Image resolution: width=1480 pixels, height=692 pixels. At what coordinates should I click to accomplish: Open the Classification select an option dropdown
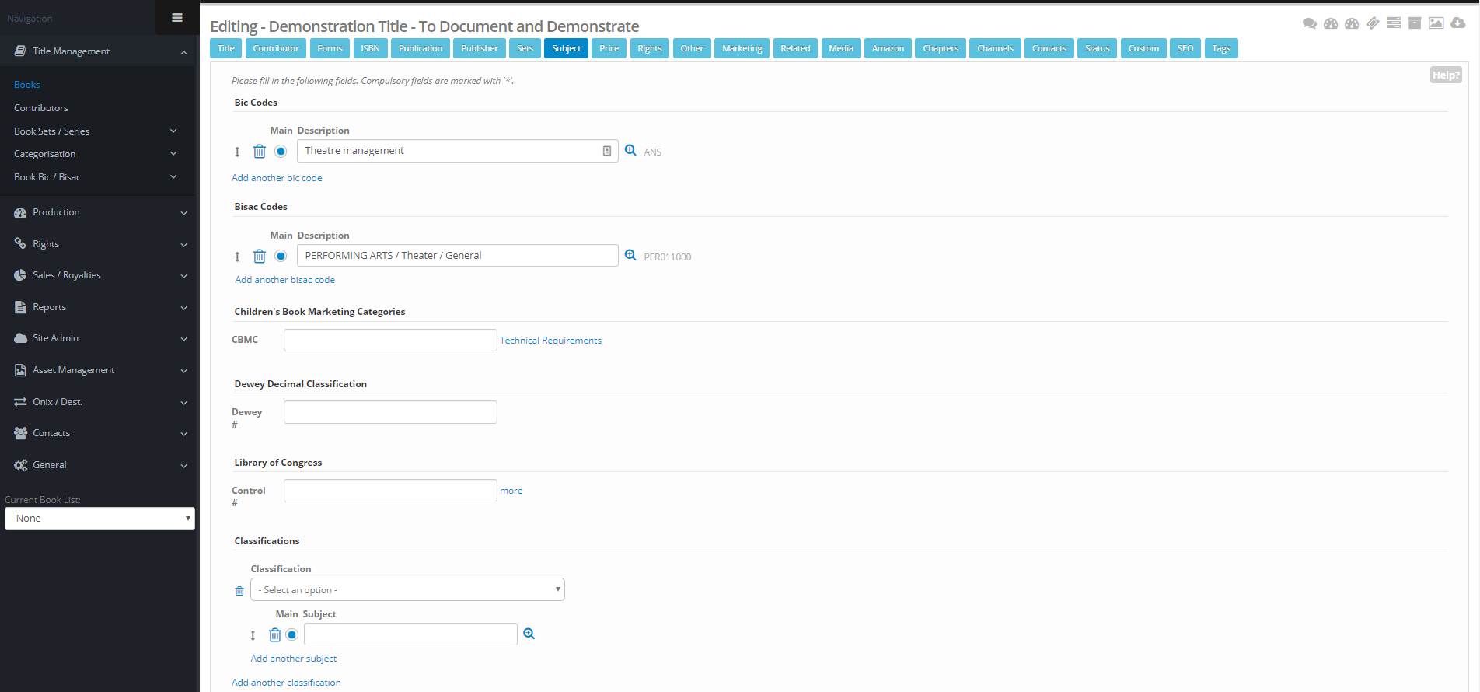tap(407, 589)
